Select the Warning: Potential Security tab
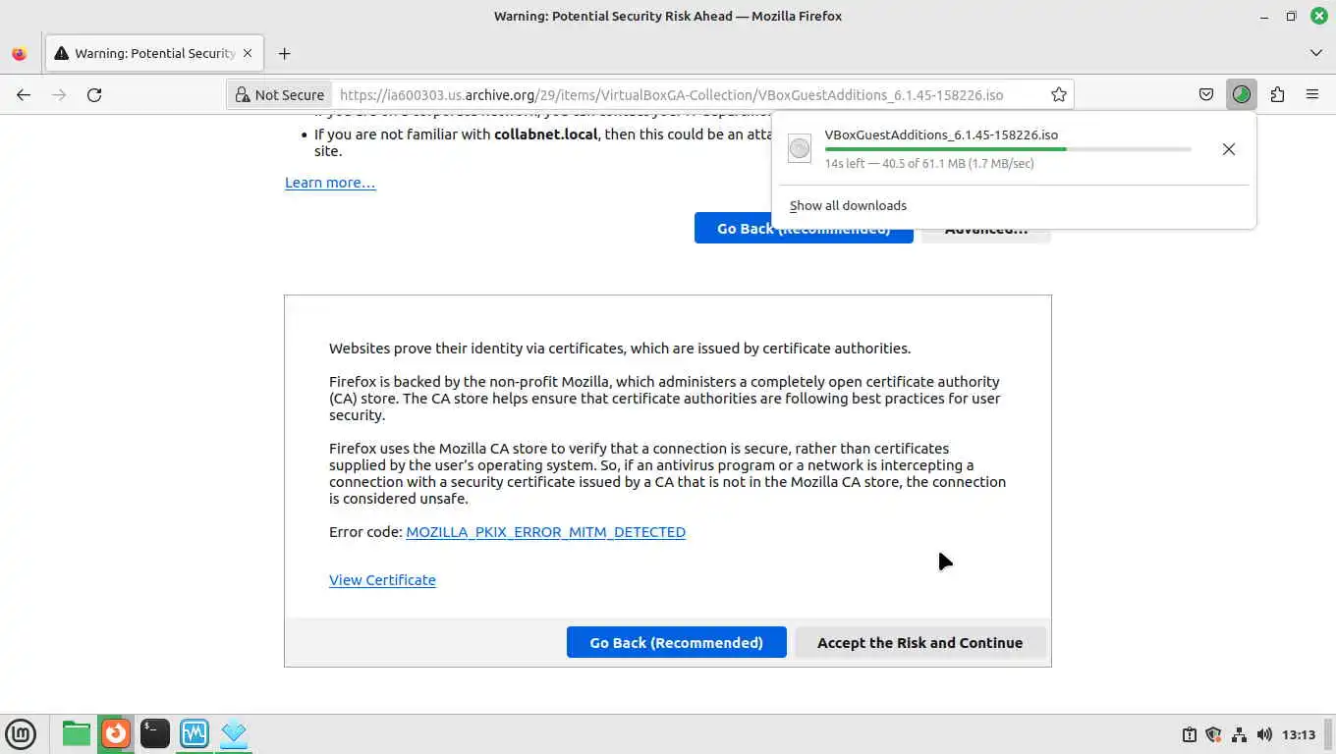The image size is (1336, 754). 153,53
